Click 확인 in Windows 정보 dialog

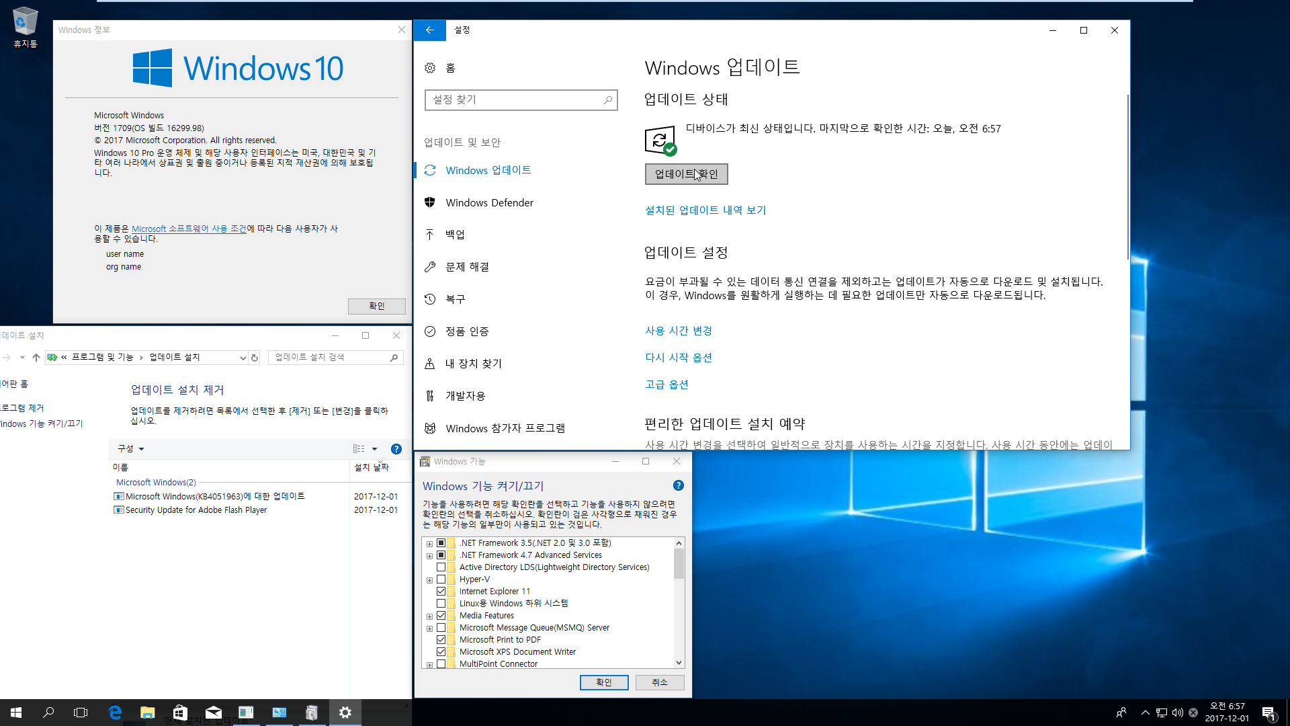376,307
